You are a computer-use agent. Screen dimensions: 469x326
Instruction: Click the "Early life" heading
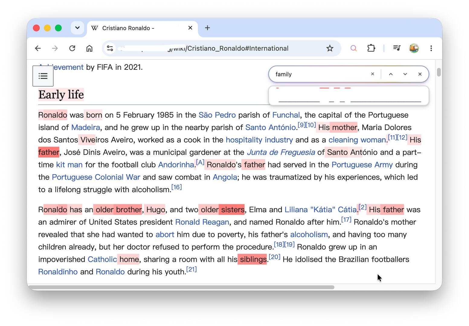click(61, 94)
